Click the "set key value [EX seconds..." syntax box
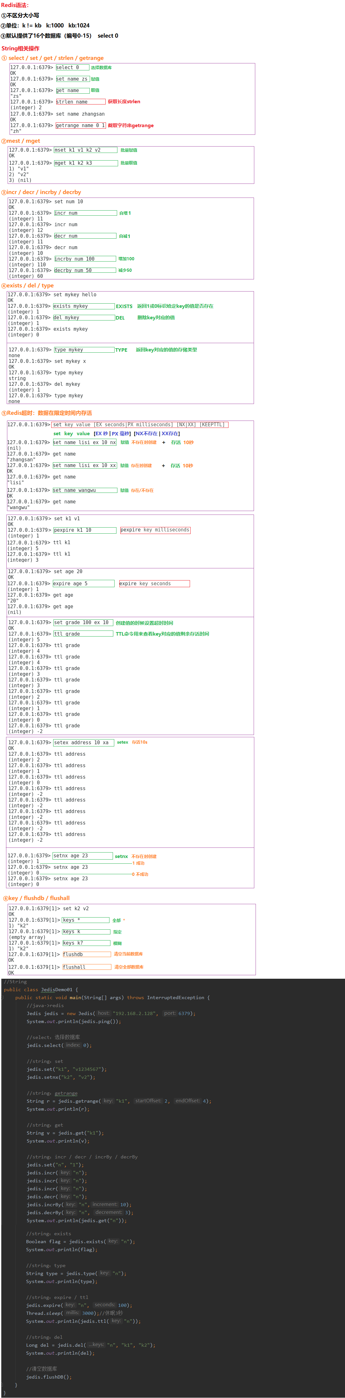 140,424
